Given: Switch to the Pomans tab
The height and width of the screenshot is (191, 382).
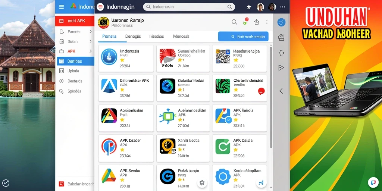Looking at the screenshot, I should pyautogui.click(x=109, y=36).
